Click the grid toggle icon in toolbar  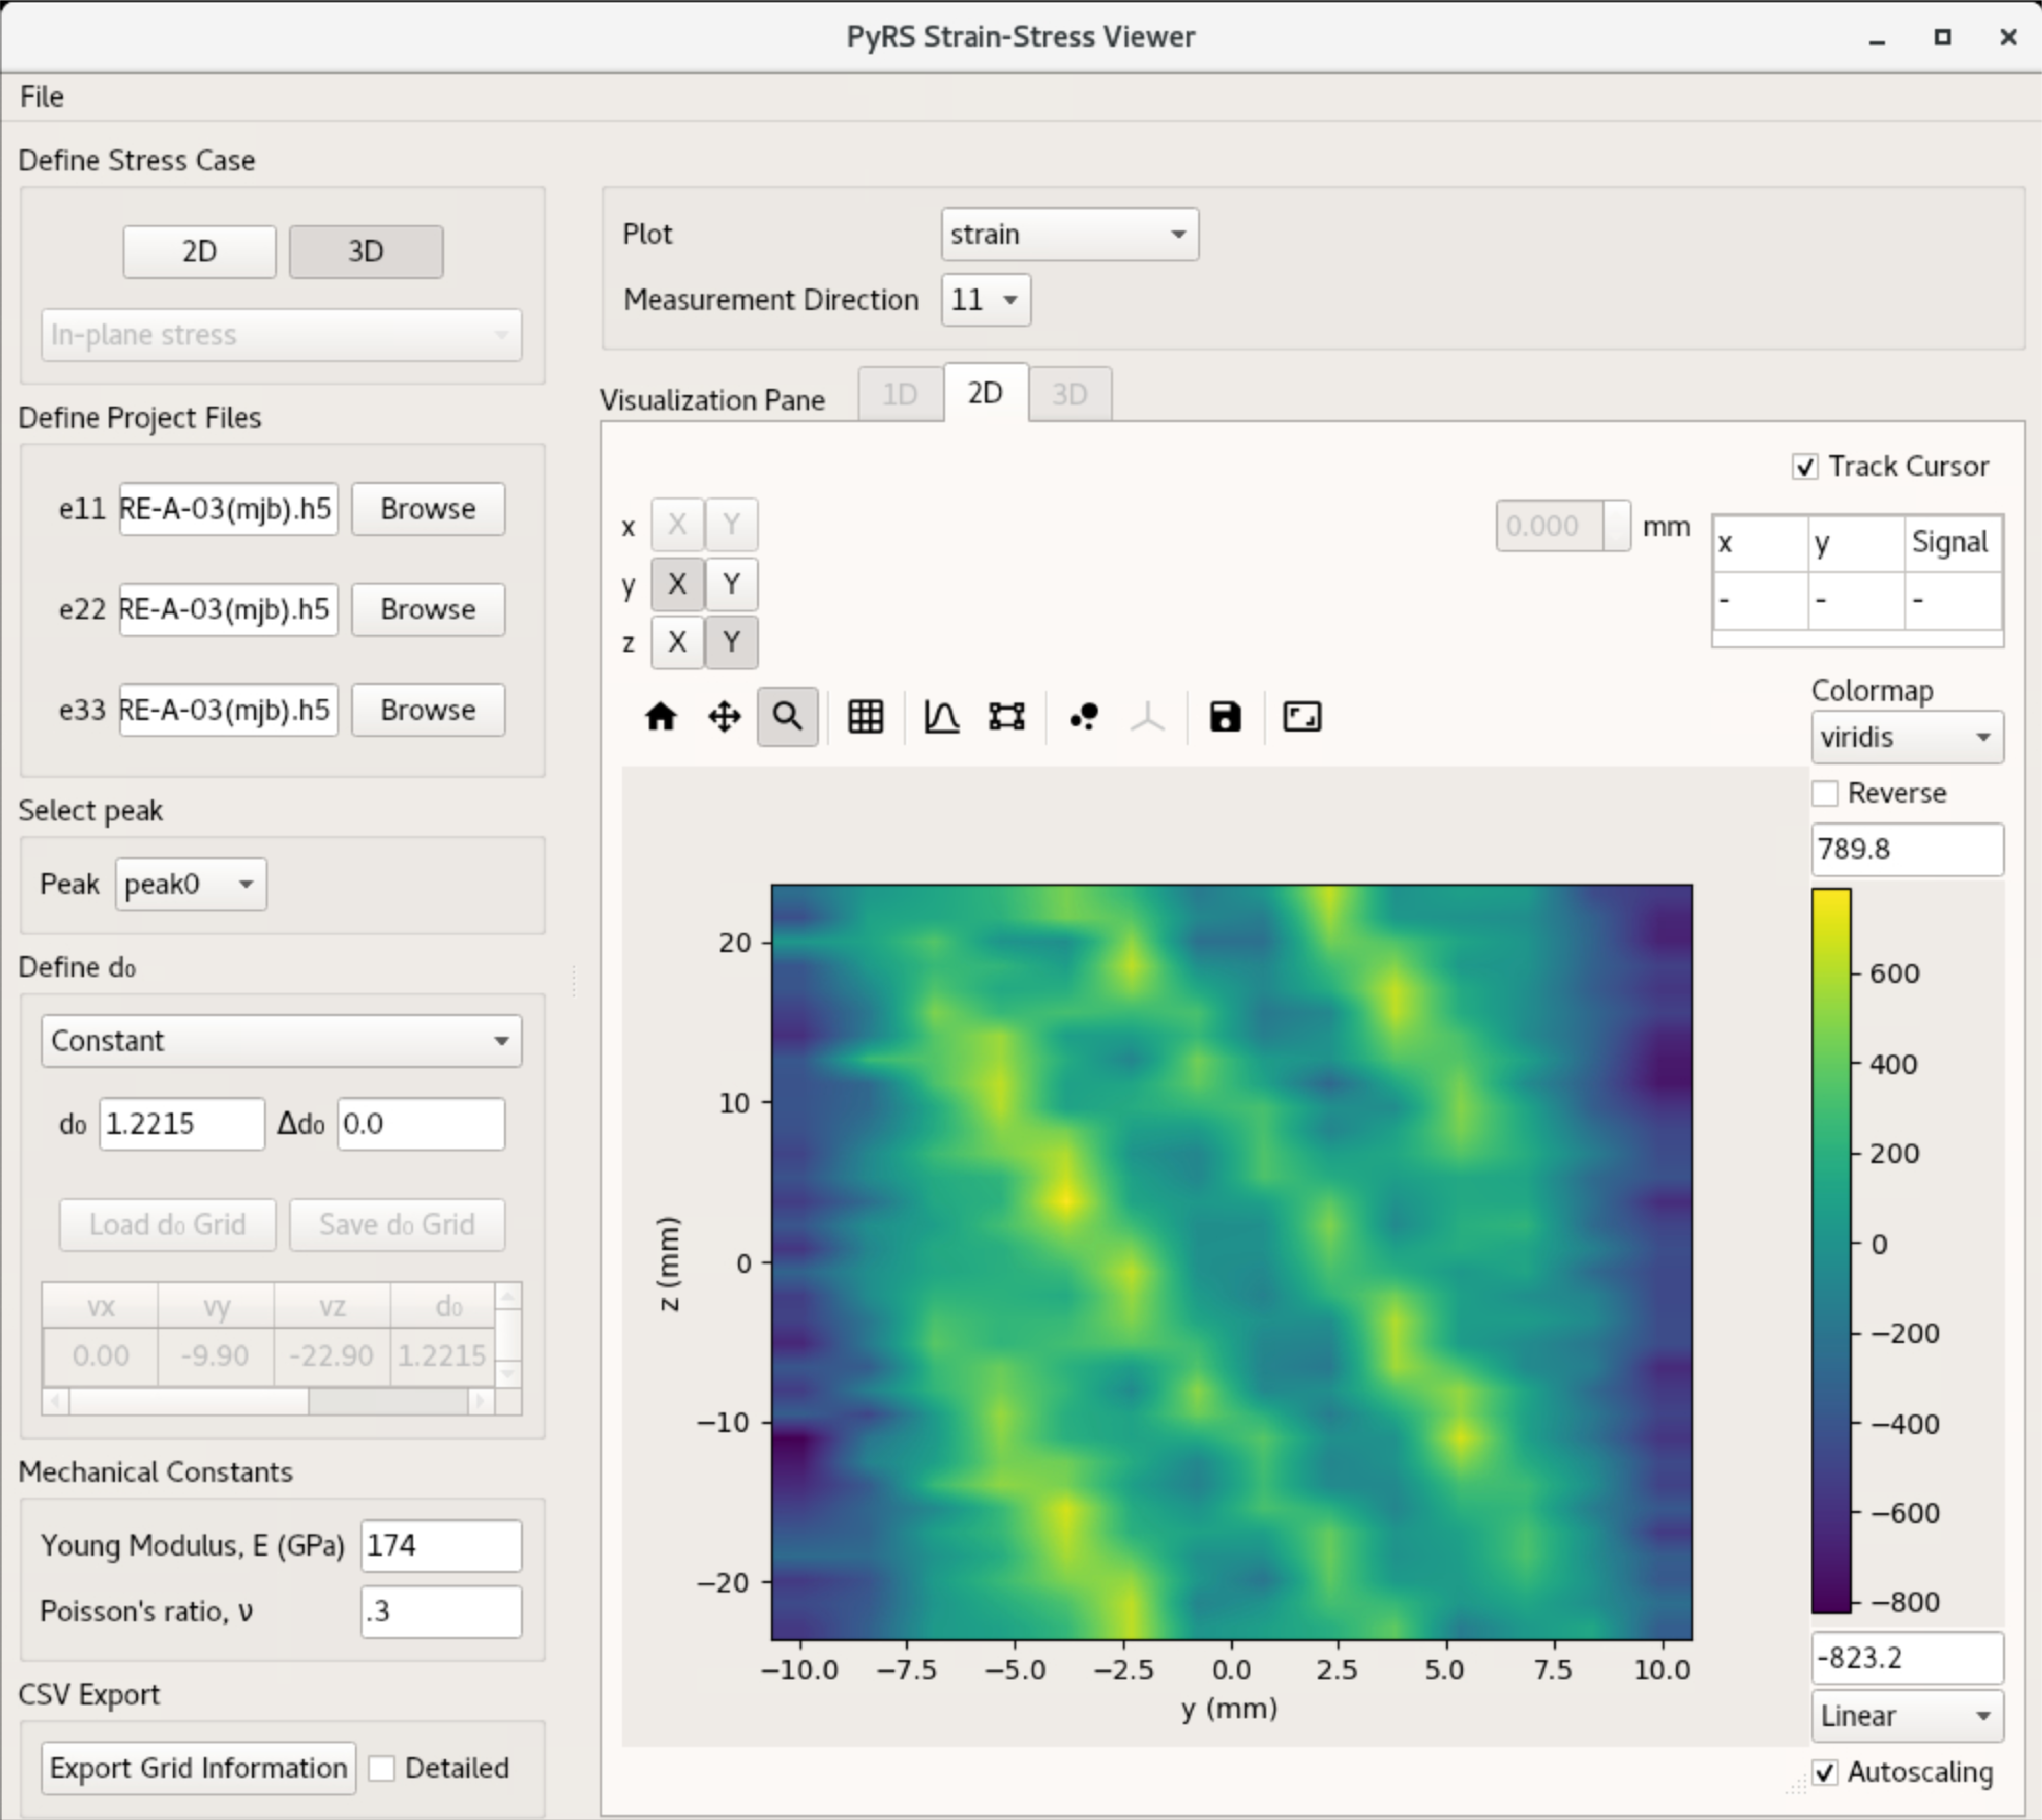(x=865, y=717)
